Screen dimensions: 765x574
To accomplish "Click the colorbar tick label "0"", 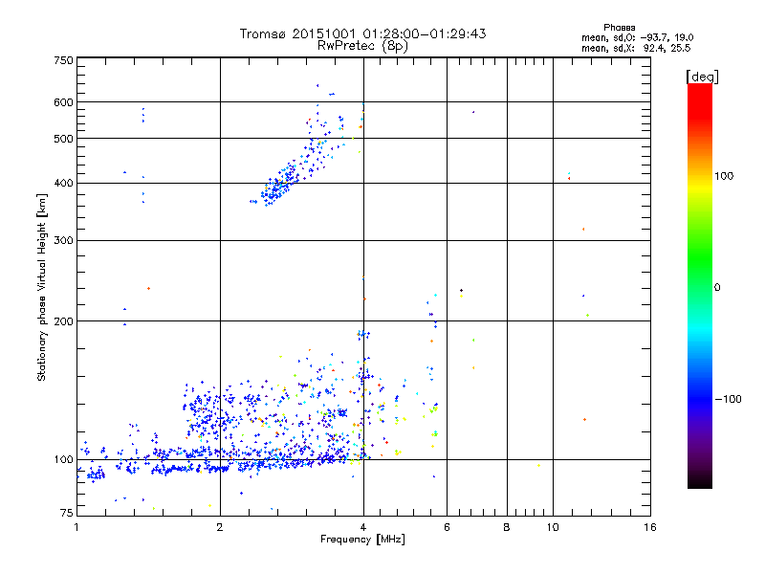I will pyautogui.click(x=716, y=288).
